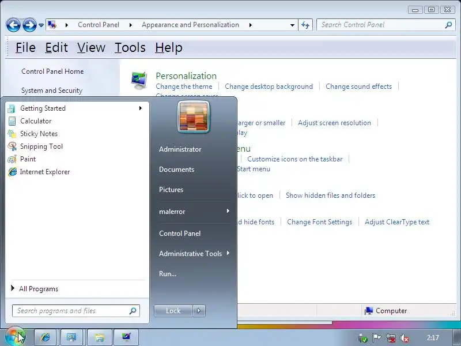Open the View menu
Viewport: 461px width, 346px height.
click(x=91, y=47)
